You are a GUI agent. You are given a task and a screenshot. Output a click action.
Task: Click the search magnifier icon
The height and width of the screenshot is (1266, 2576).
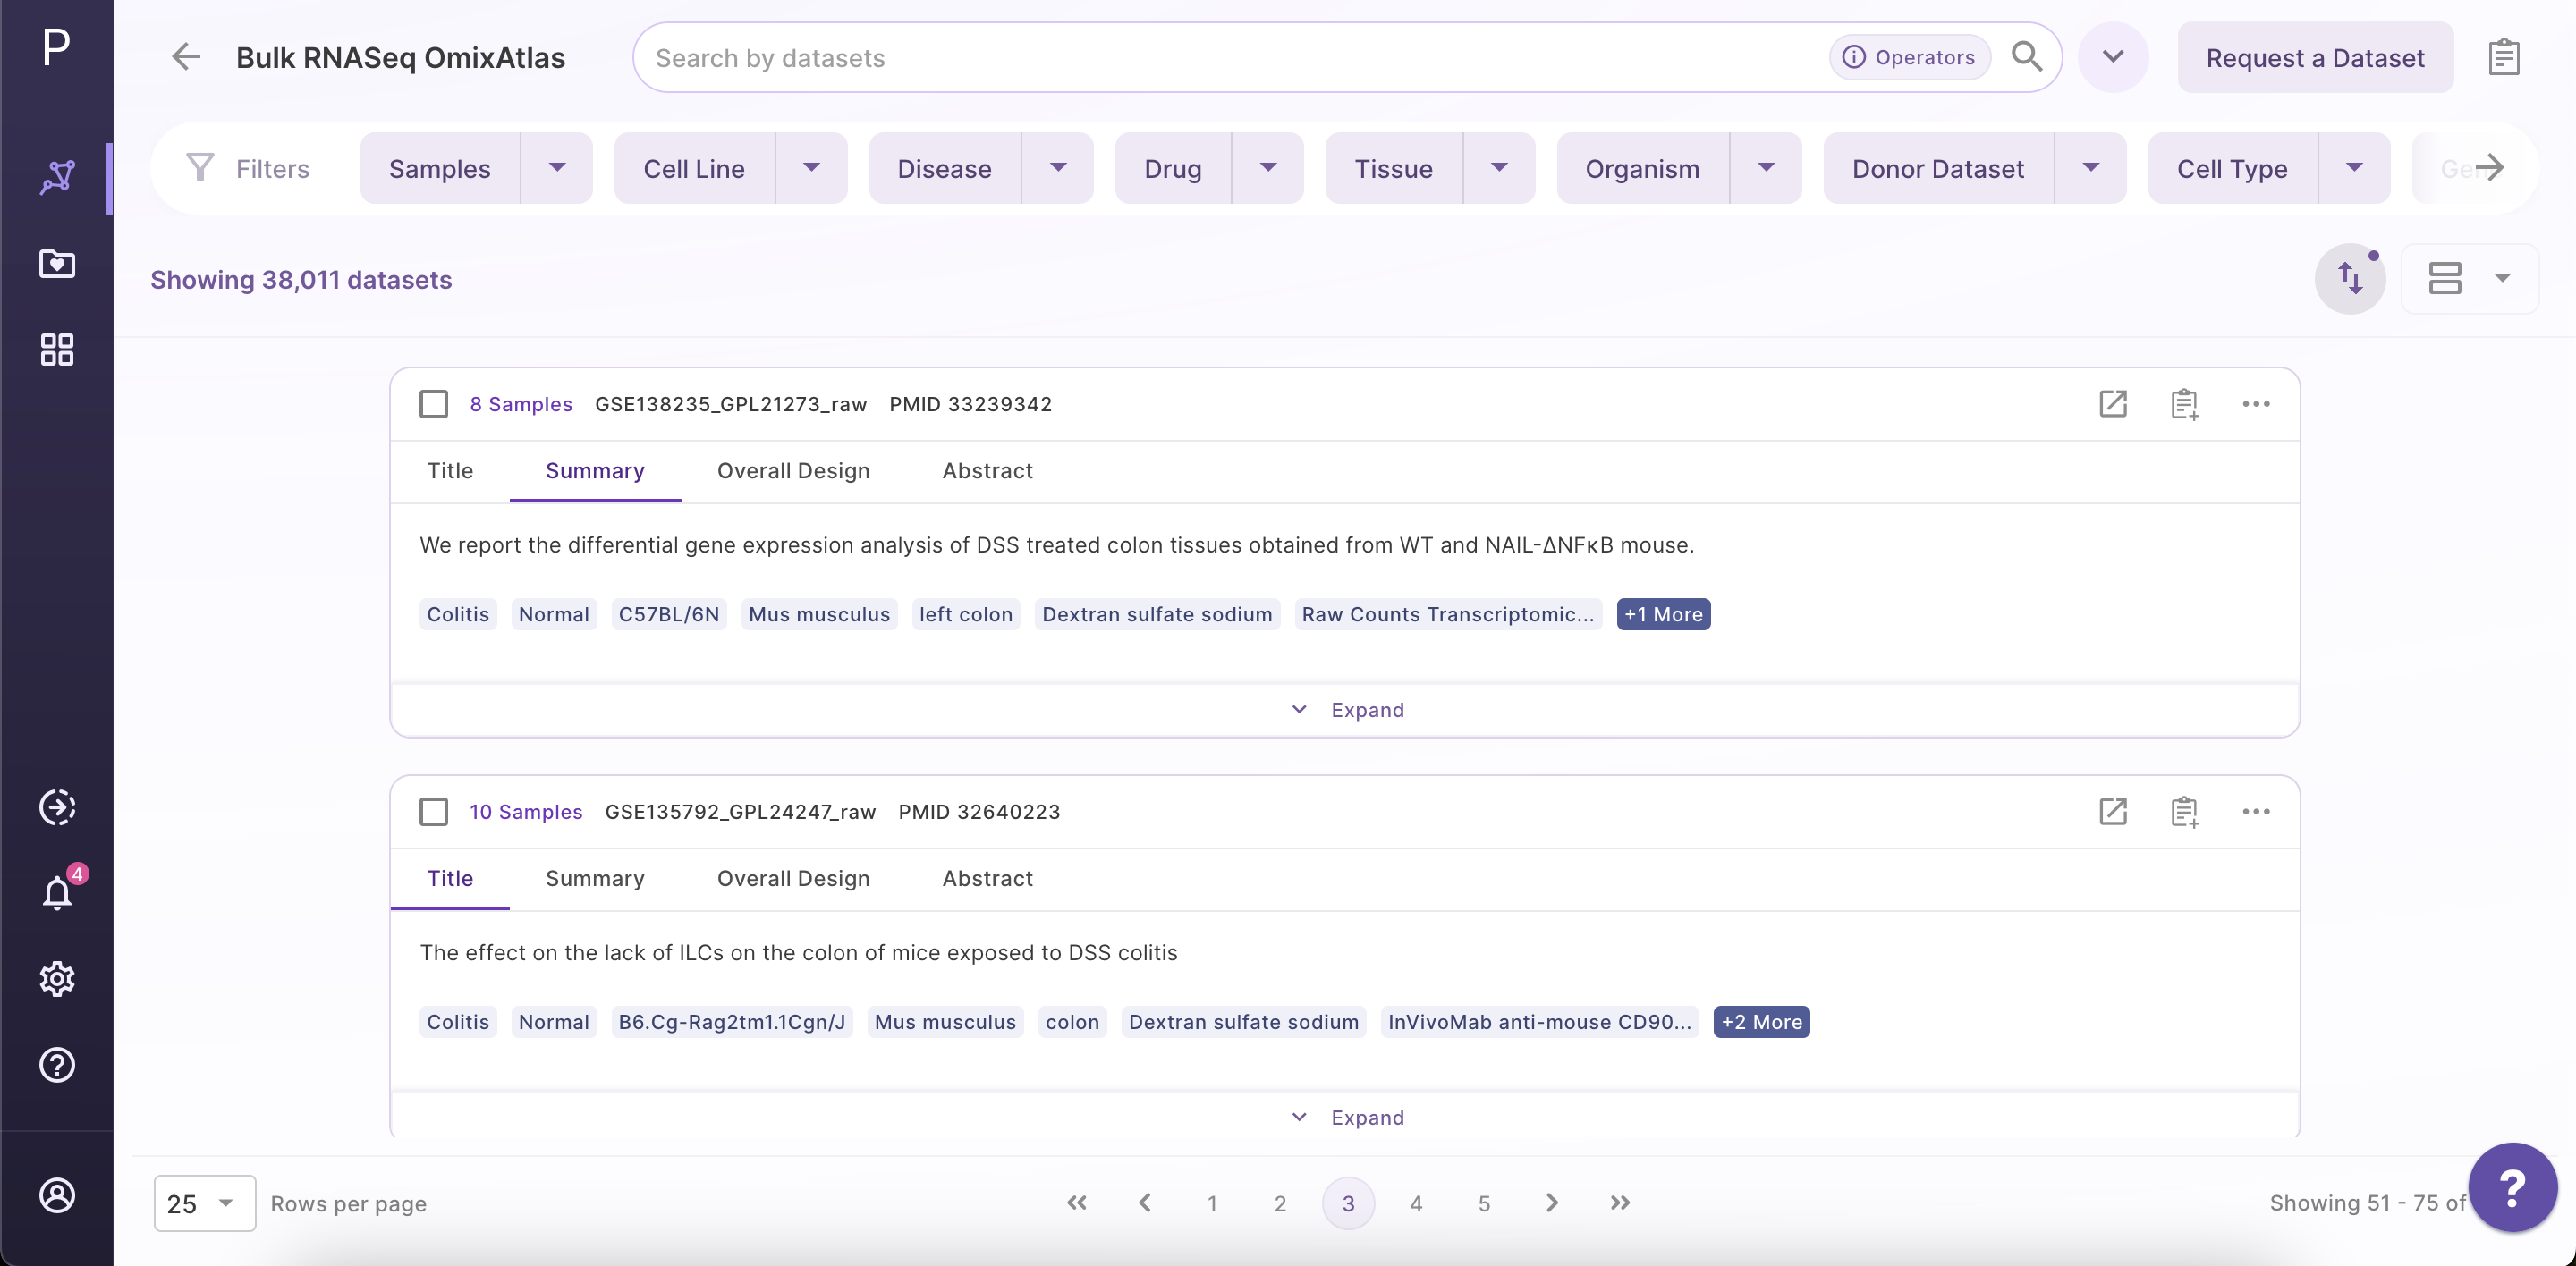pos(2027,57)
